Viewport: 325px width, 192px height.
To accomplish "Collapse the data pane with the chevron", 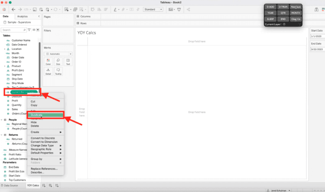I will click(x=39, y=16).
